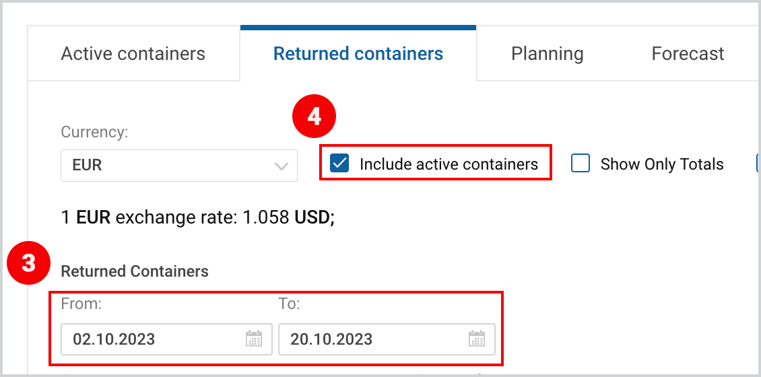This screenshot has height=377, width=761.
Task: Open the To date calendar picker
Action: point(477,339)
